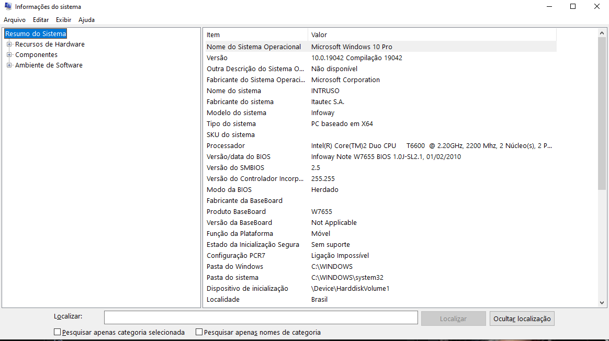Image resolution: width=609 pixels, height=341 pixels.
Task: Click the Brasil value
Action: pos(319,300)
